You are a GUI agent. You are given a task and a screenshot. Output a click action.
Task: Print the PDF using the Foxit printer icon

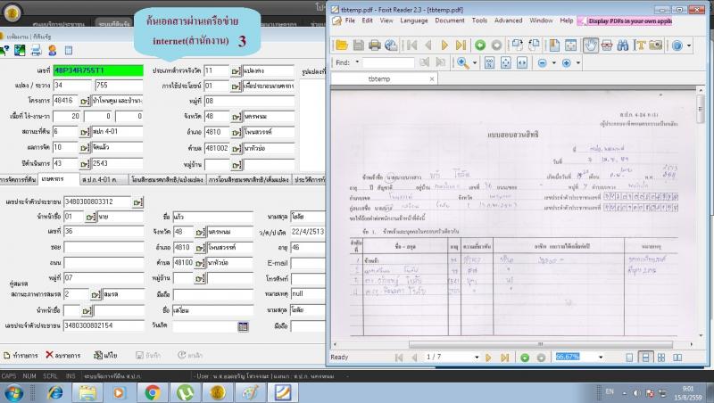point(374,45)
